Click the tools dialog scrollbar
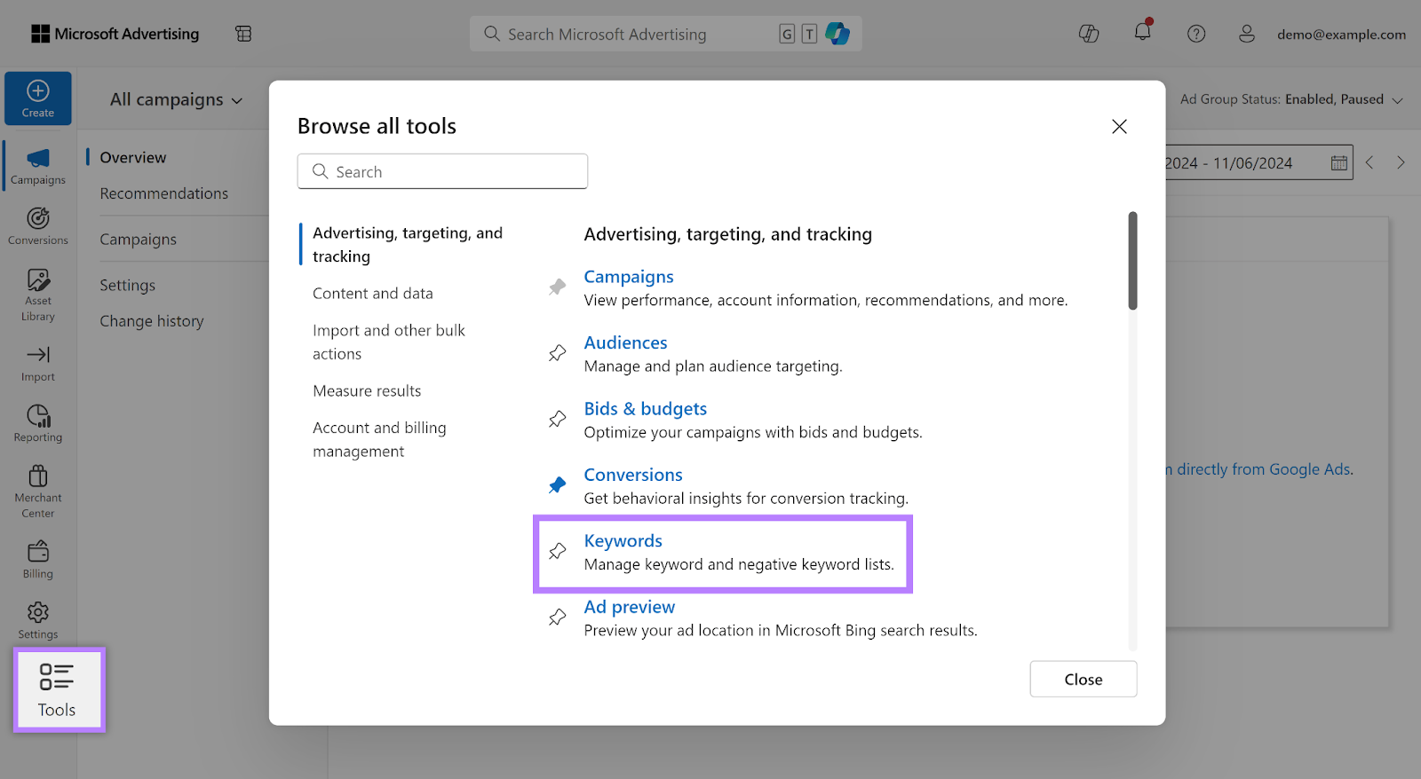This screenshot has width=1421, height=779. click(1132, 261)
